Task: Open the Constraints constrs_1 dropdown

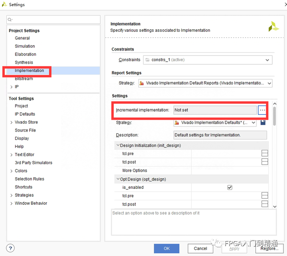Action: (208, 60)
